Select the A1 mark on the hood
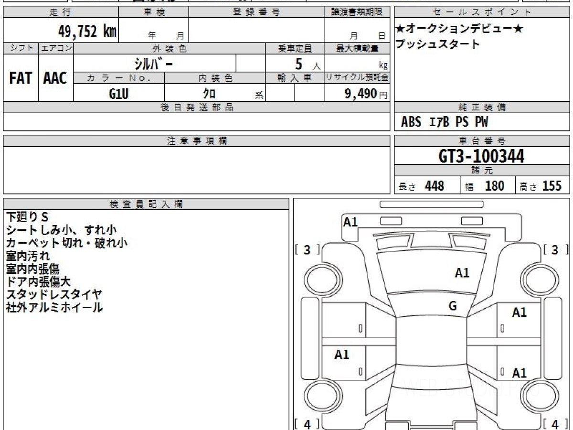Viewport: 573px width, 430px height. 462,273
